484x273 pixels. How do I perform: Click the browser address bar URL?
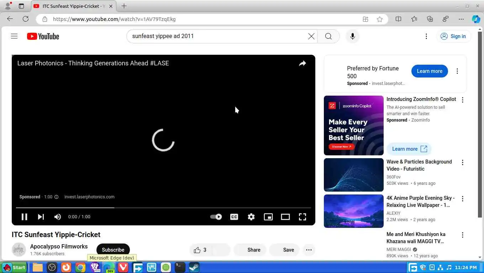tap(114, 19)
